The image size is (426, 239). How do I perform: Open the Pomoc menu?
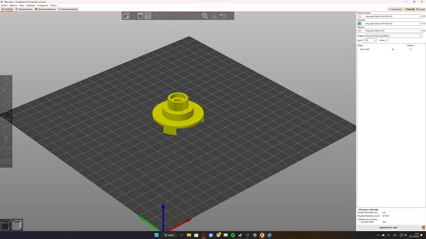(54, 5)
